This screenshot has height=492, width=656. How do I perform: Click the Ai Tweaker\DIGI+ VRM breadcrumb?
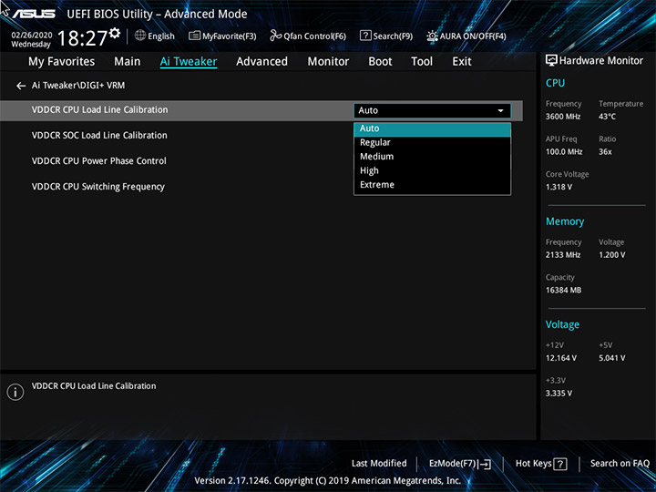pyautogui.click(x=78, y=86)
